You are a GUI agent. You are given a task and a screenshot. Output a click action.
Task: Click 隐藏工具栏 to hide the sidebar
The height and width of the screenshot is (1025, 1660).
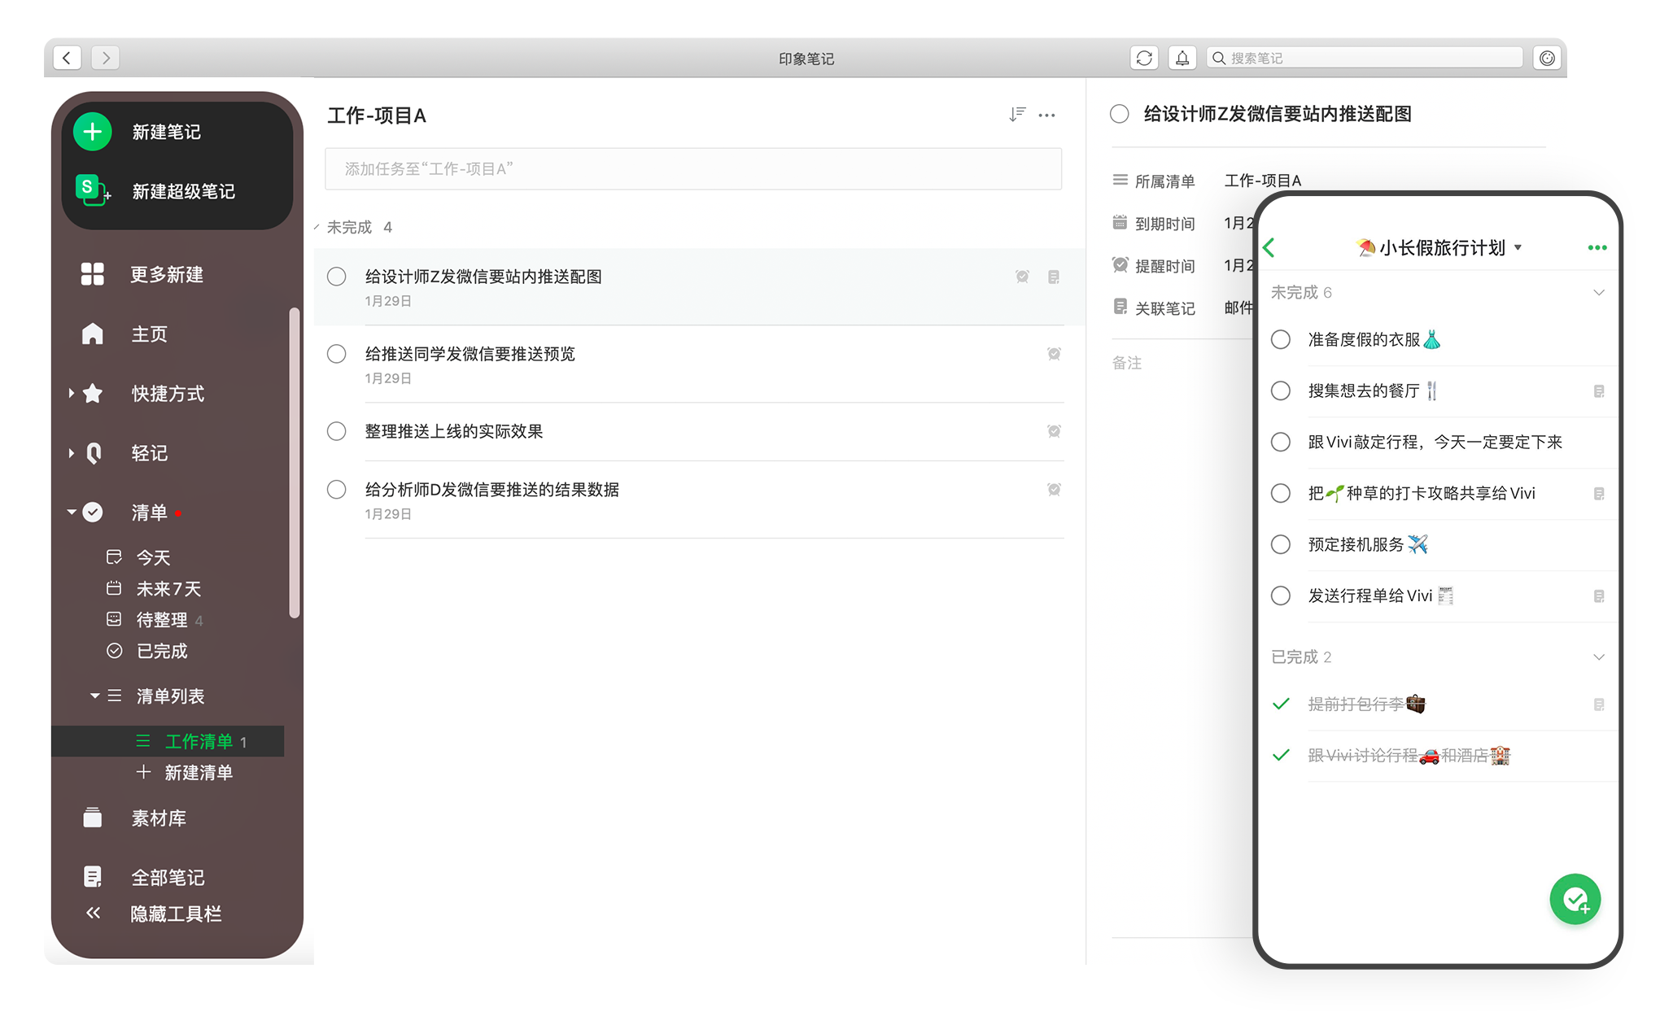point(175,914)
